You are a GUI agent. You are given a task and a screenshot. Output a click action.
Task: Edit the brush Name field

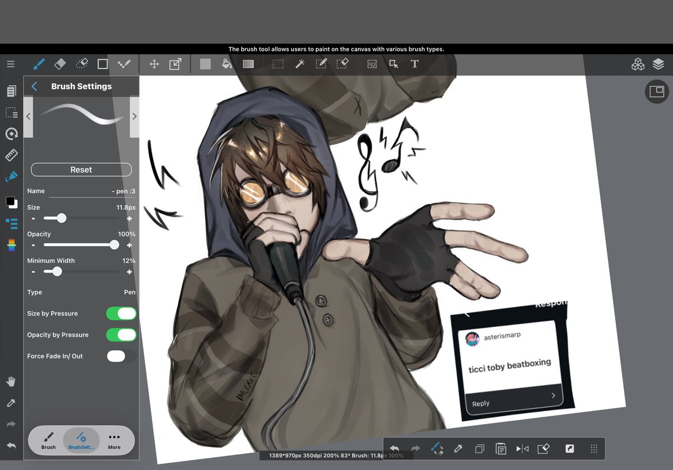pos(92,191)
